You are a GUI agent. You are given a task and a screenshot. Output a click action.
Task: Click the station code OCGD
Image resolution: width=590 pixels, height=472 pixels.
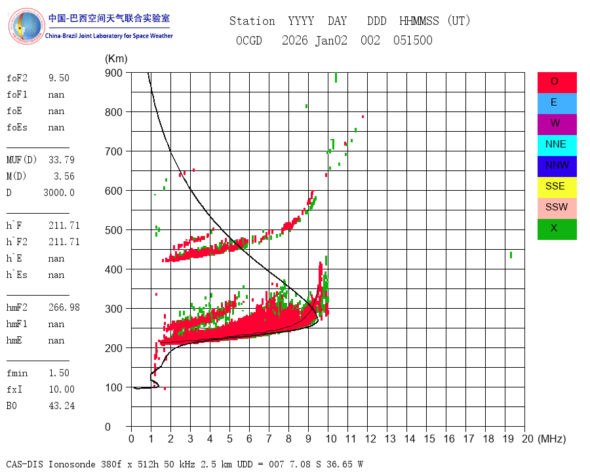tap(249, 40)
